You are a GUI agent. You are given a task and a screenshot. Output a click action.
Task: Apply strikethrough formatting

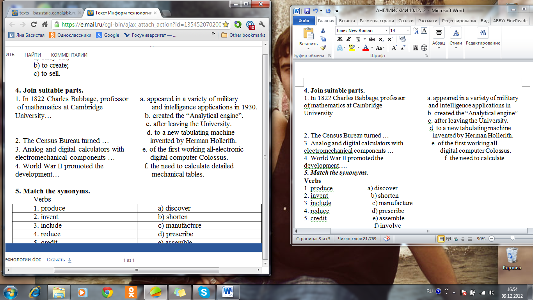372,39
